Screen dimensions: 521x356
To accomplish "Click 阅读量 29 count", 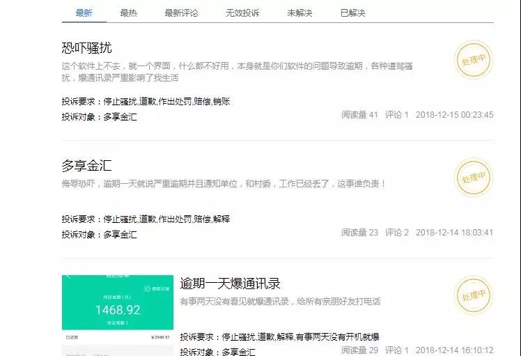I will 360,350.
